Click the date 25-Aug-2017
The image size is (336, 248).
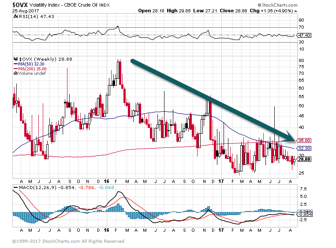(26, 11)
